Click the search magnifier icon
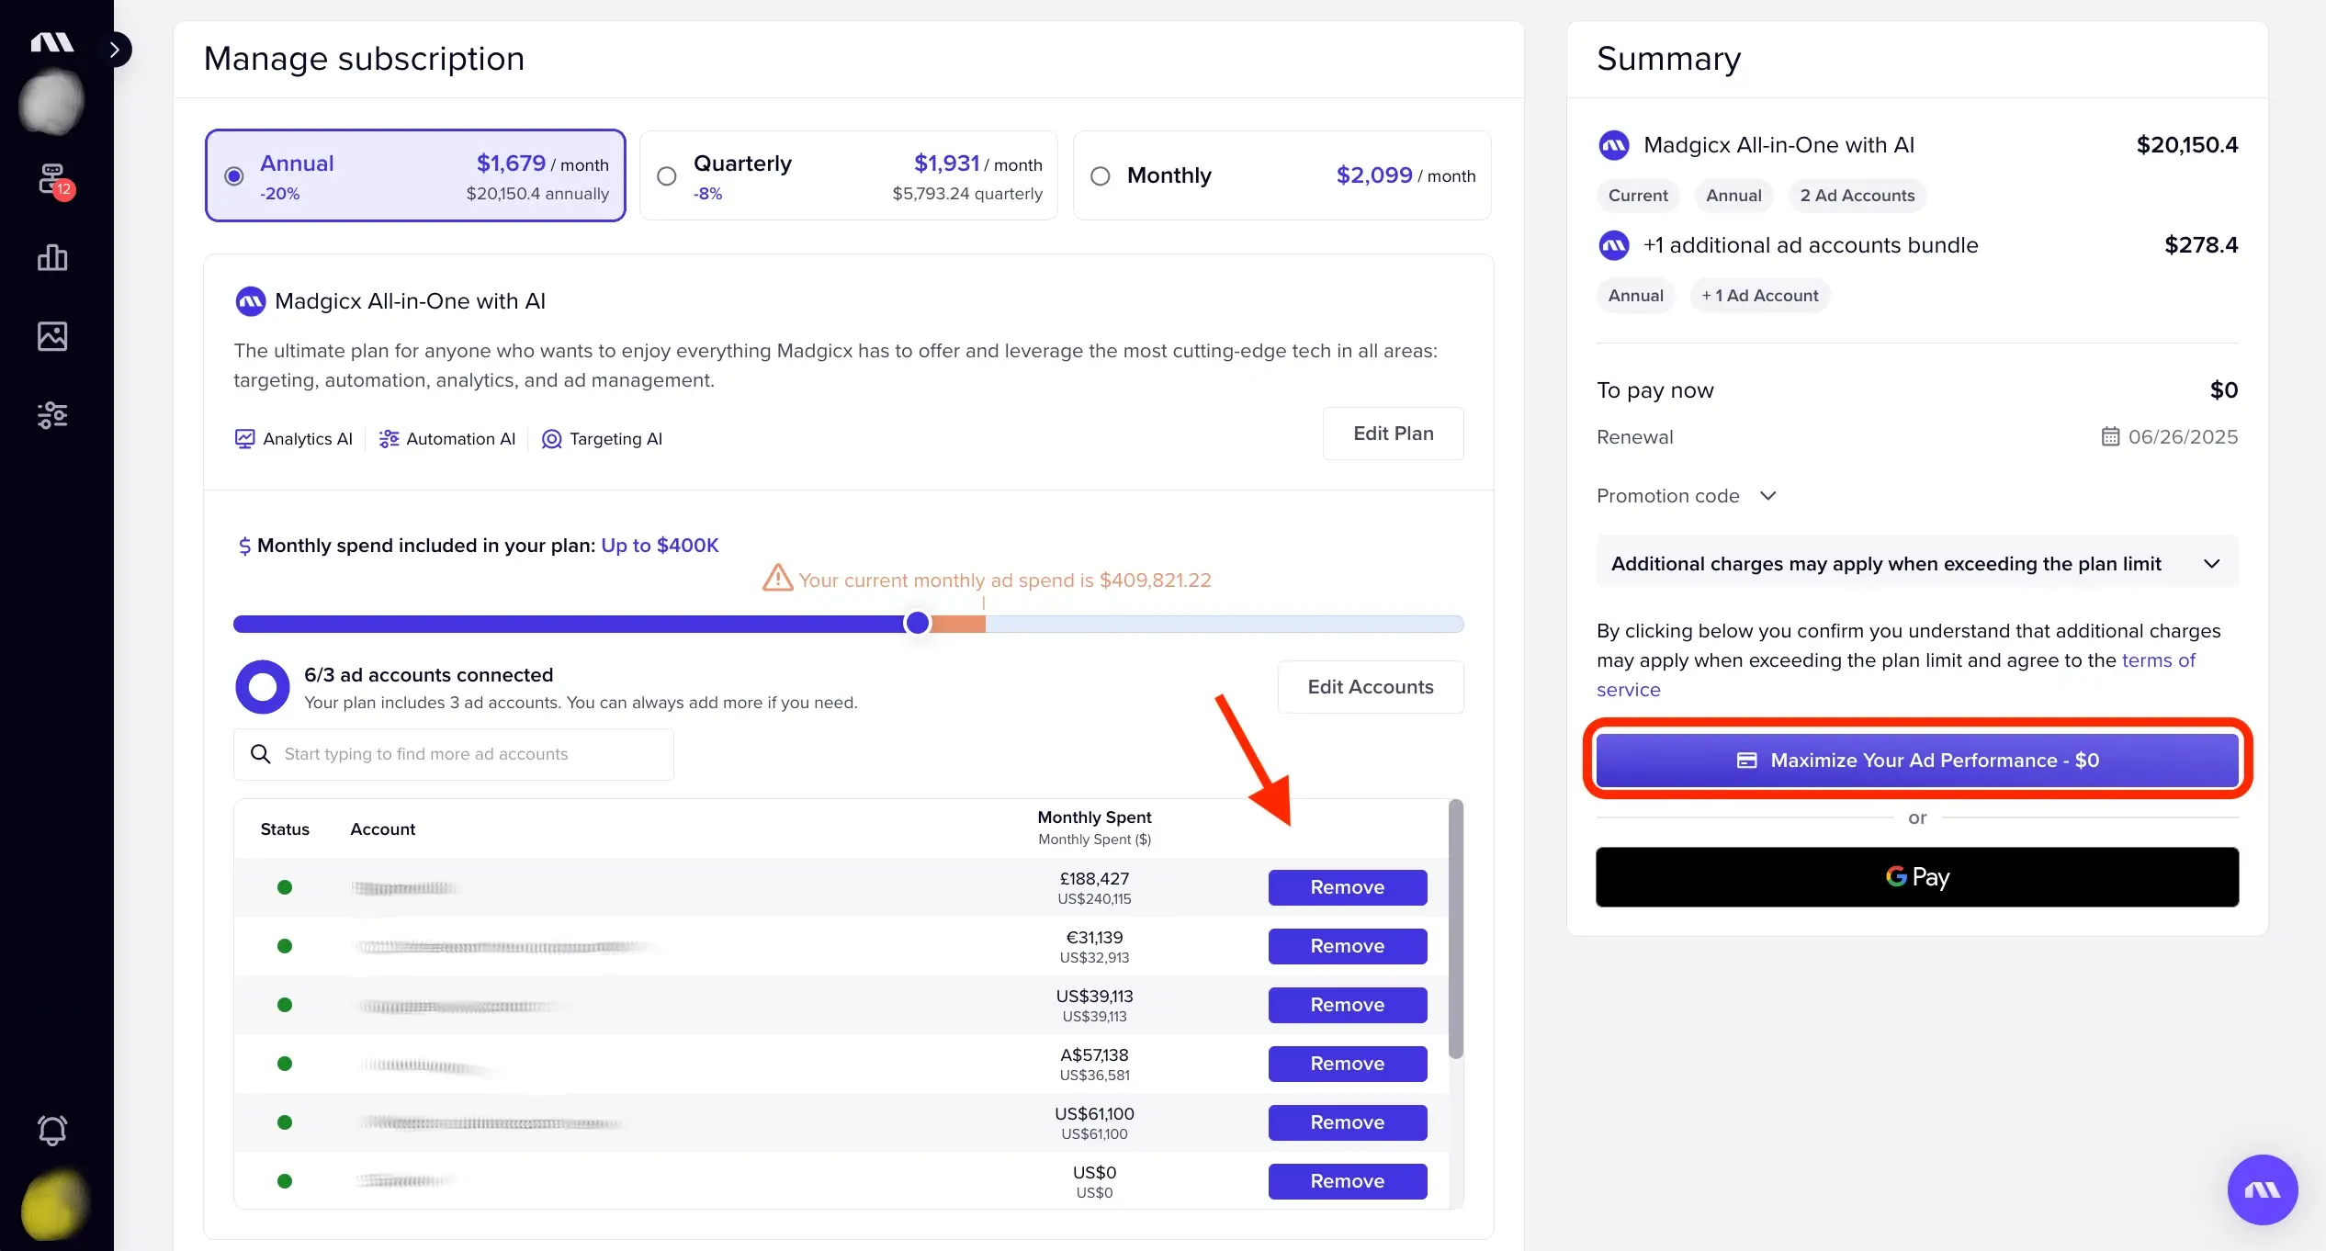2326x1251 pixels. point(261,754)
